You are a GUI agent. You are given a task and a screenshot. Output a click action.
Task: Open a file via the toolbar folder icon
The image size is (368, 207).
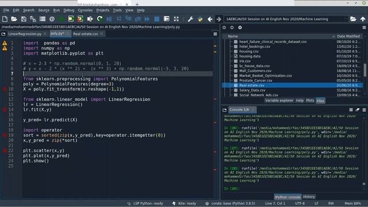[14, 19]
